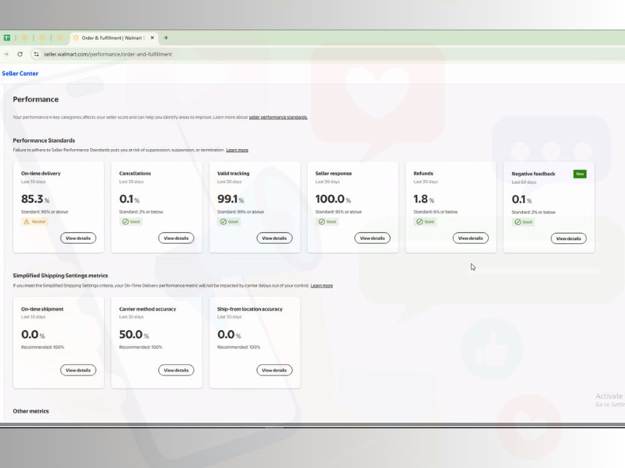Close the Order & Fulfillment tab

(x=152, y=38)
